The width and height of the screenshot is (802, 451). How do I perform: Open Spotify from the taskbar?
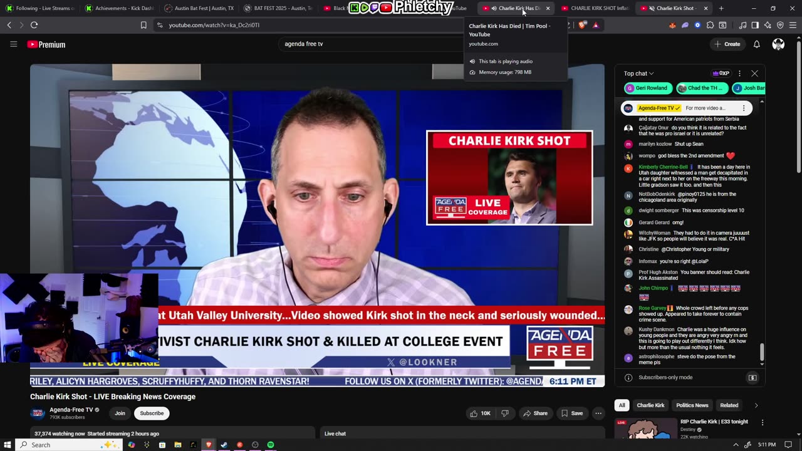[x=271, y=445]
